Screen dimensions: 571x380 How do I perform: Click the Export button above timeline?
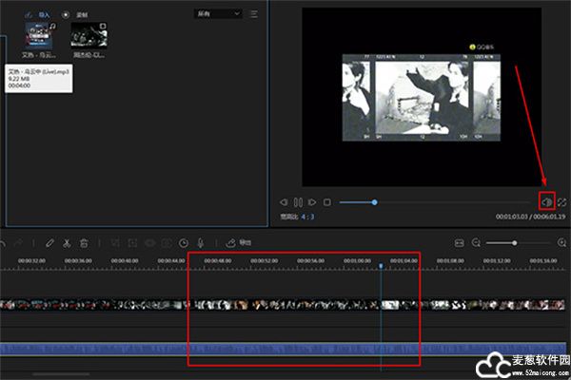240,243
